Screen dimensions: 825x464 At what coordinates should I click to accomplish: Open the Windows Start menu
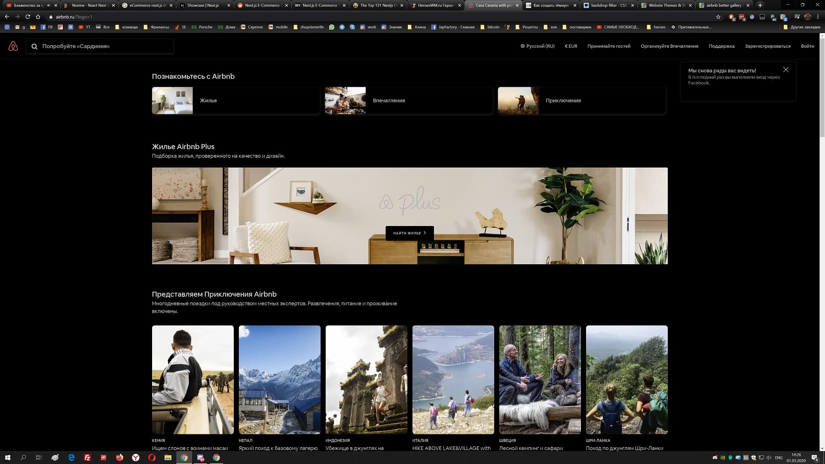tap(7, 458)
